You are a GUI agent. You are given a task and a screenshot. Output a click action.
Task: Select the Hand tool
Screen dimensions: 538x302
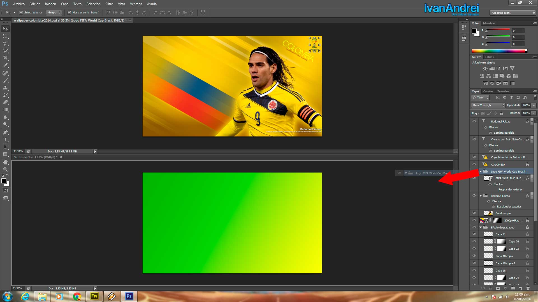click(5, 162)
